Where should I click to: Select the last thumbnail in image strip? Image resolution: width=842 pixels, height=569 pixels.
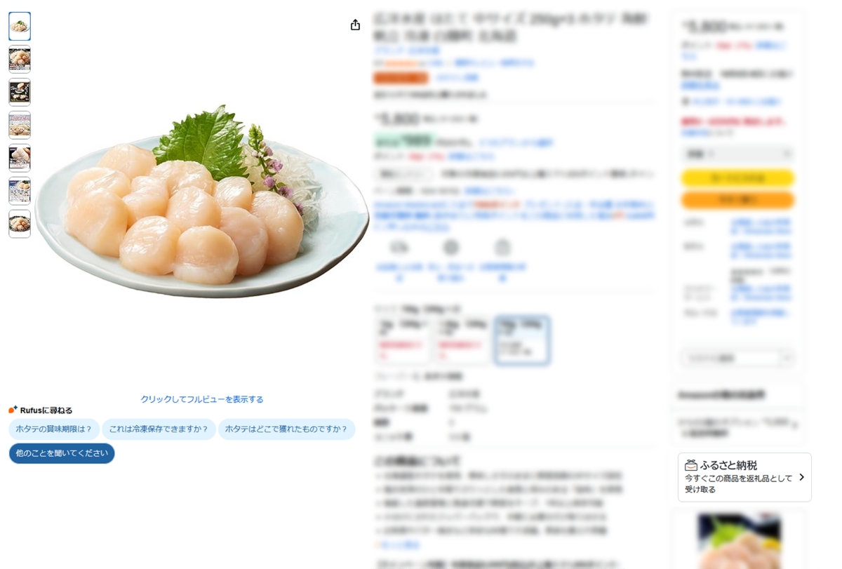coord(20,224)
